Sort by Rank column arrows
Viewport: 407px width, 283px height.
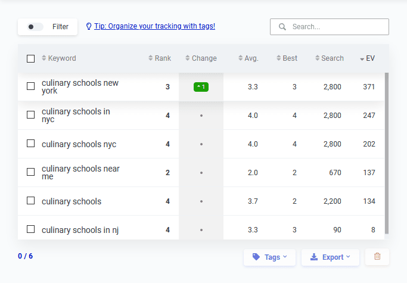click(151, 58)
